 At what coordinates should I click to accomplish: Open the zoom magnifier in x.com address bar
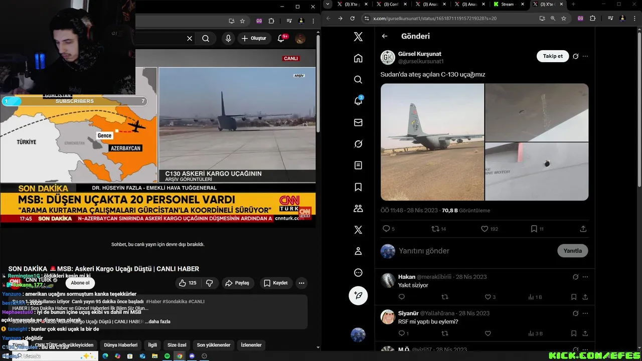point(553,19)
